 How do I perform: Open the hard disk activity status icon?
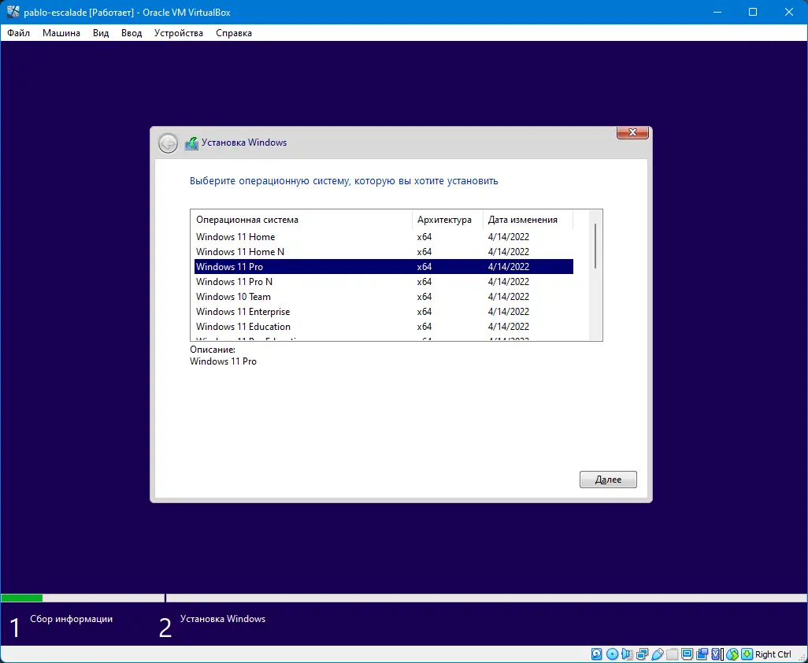point(597,654)
